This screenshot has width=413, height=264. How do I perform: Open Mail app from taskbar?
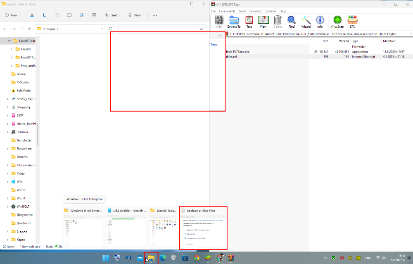coord(140,258)
